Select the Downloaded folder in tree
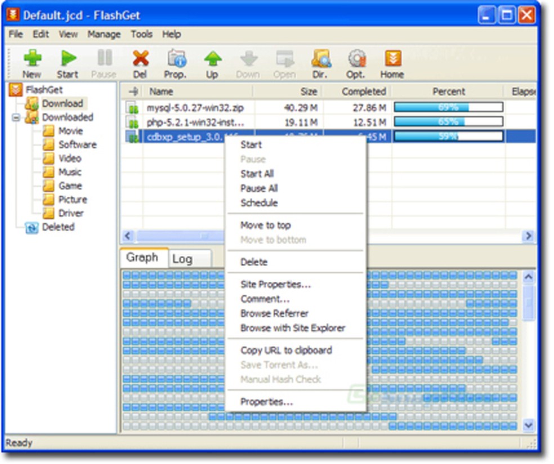 tap(68, 117)
